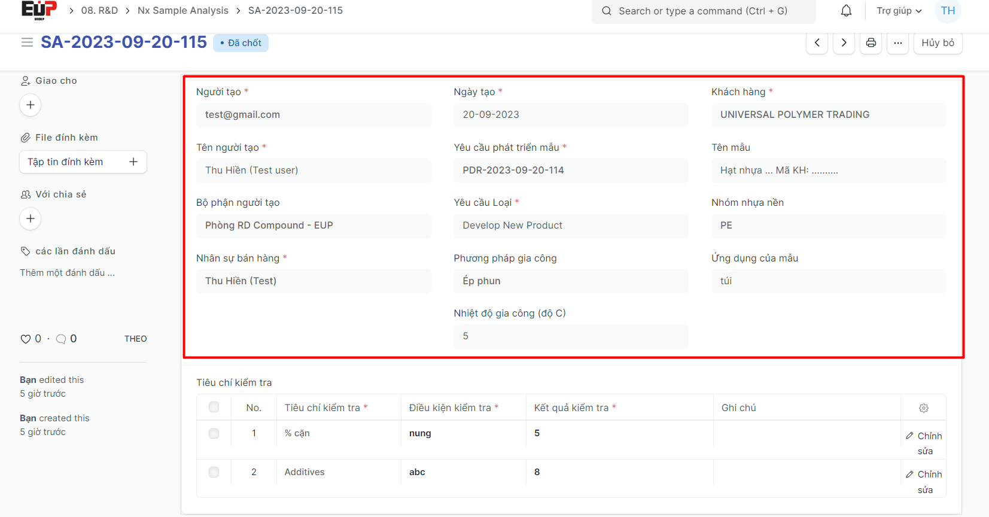989x517 pixels.
Task: Open table settings gear icon
Action: click(923, 408)
